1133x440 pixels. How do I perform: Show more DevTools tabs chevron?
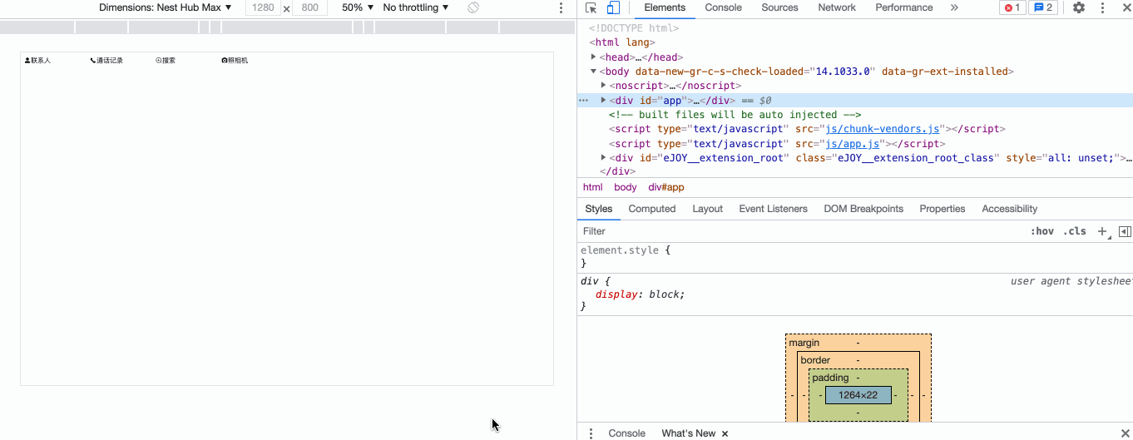[x=954, y=7]
